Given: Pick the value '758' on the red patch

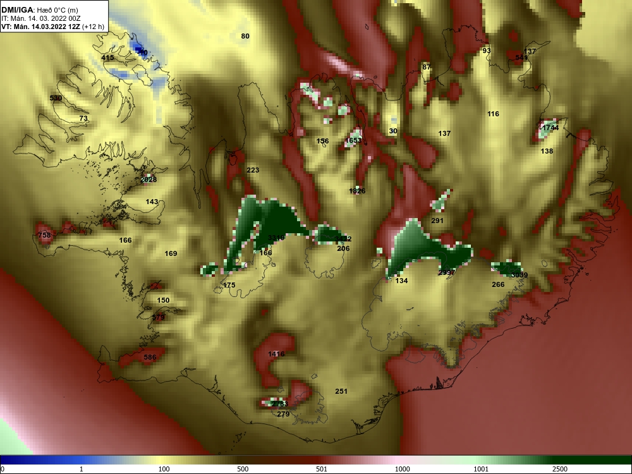Looking at the screenshot, I should pos(44,235).
